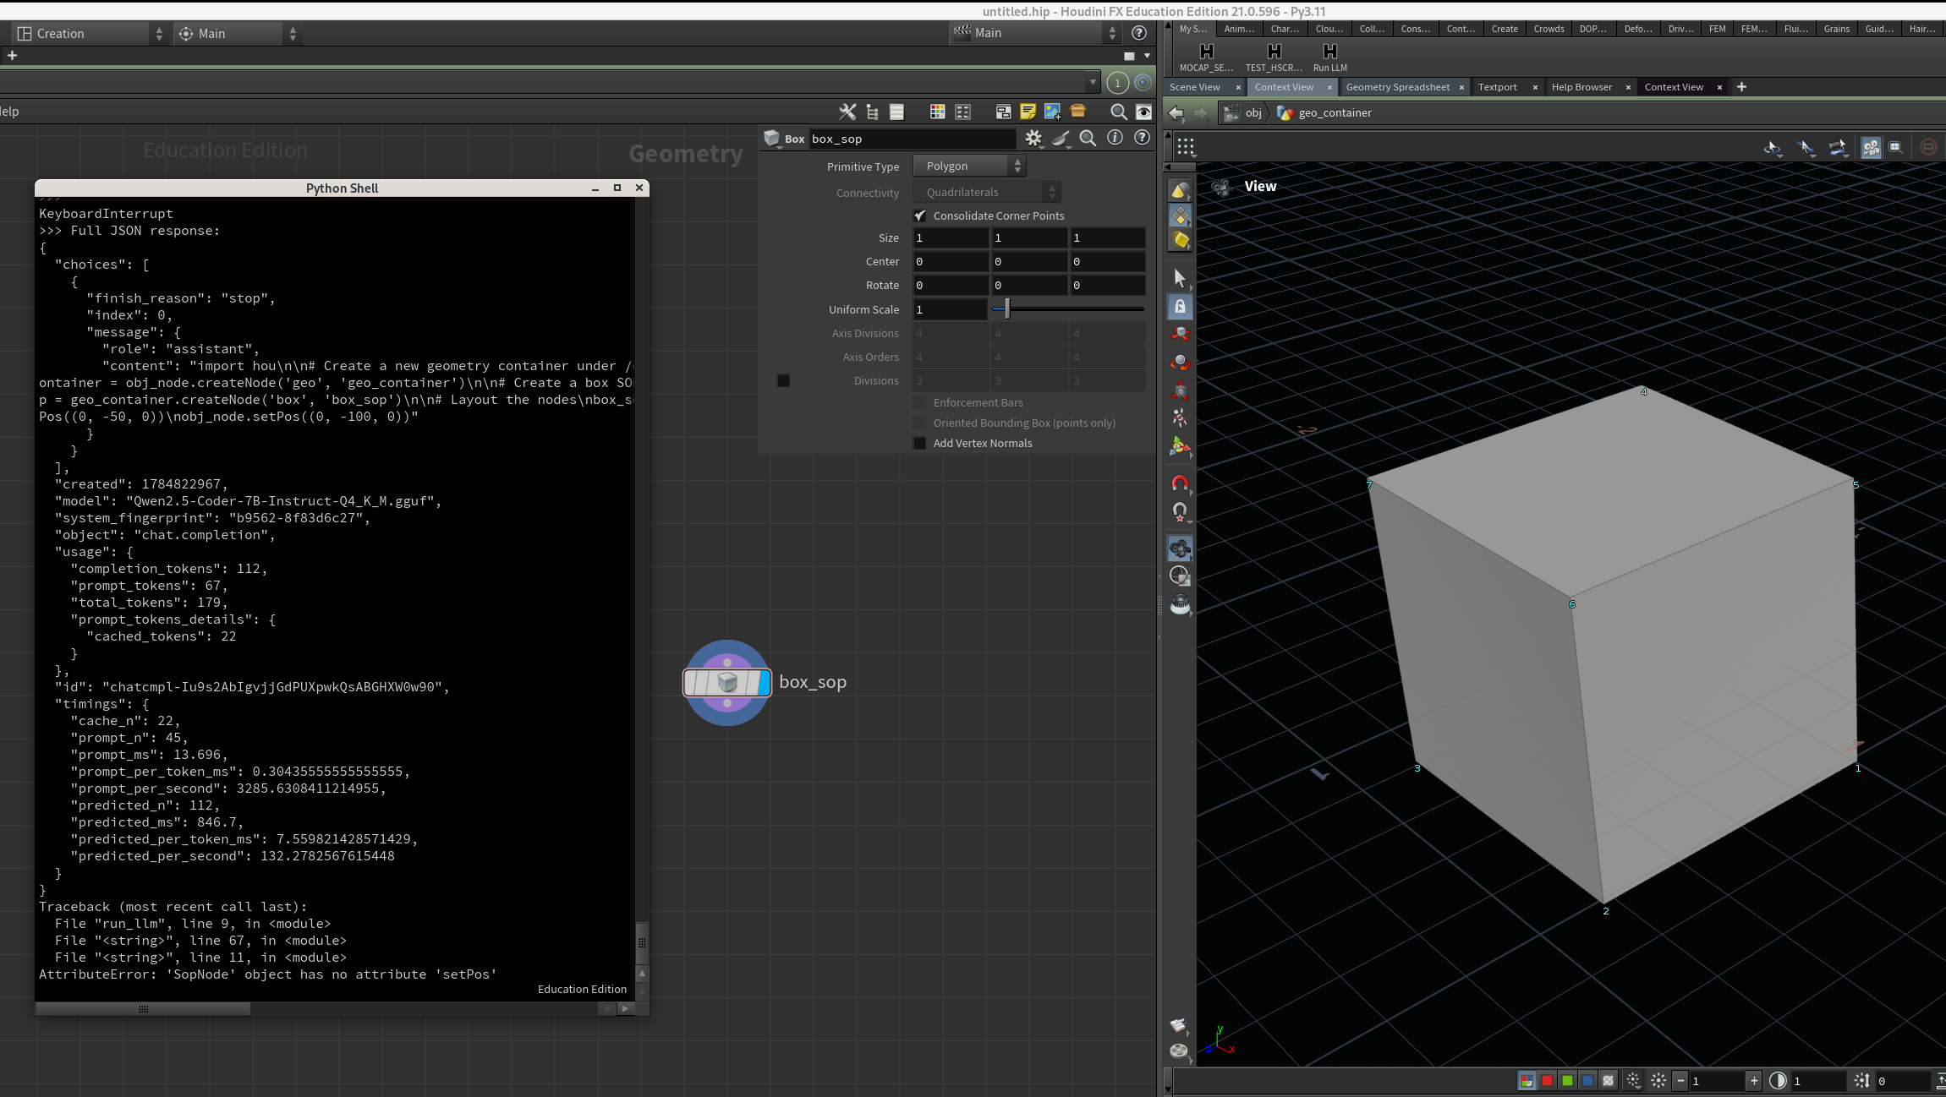This screenshot has height=1097, width=1946.
Task: Expand the path field dropdown arrow
Action: tap(1093, 82)
